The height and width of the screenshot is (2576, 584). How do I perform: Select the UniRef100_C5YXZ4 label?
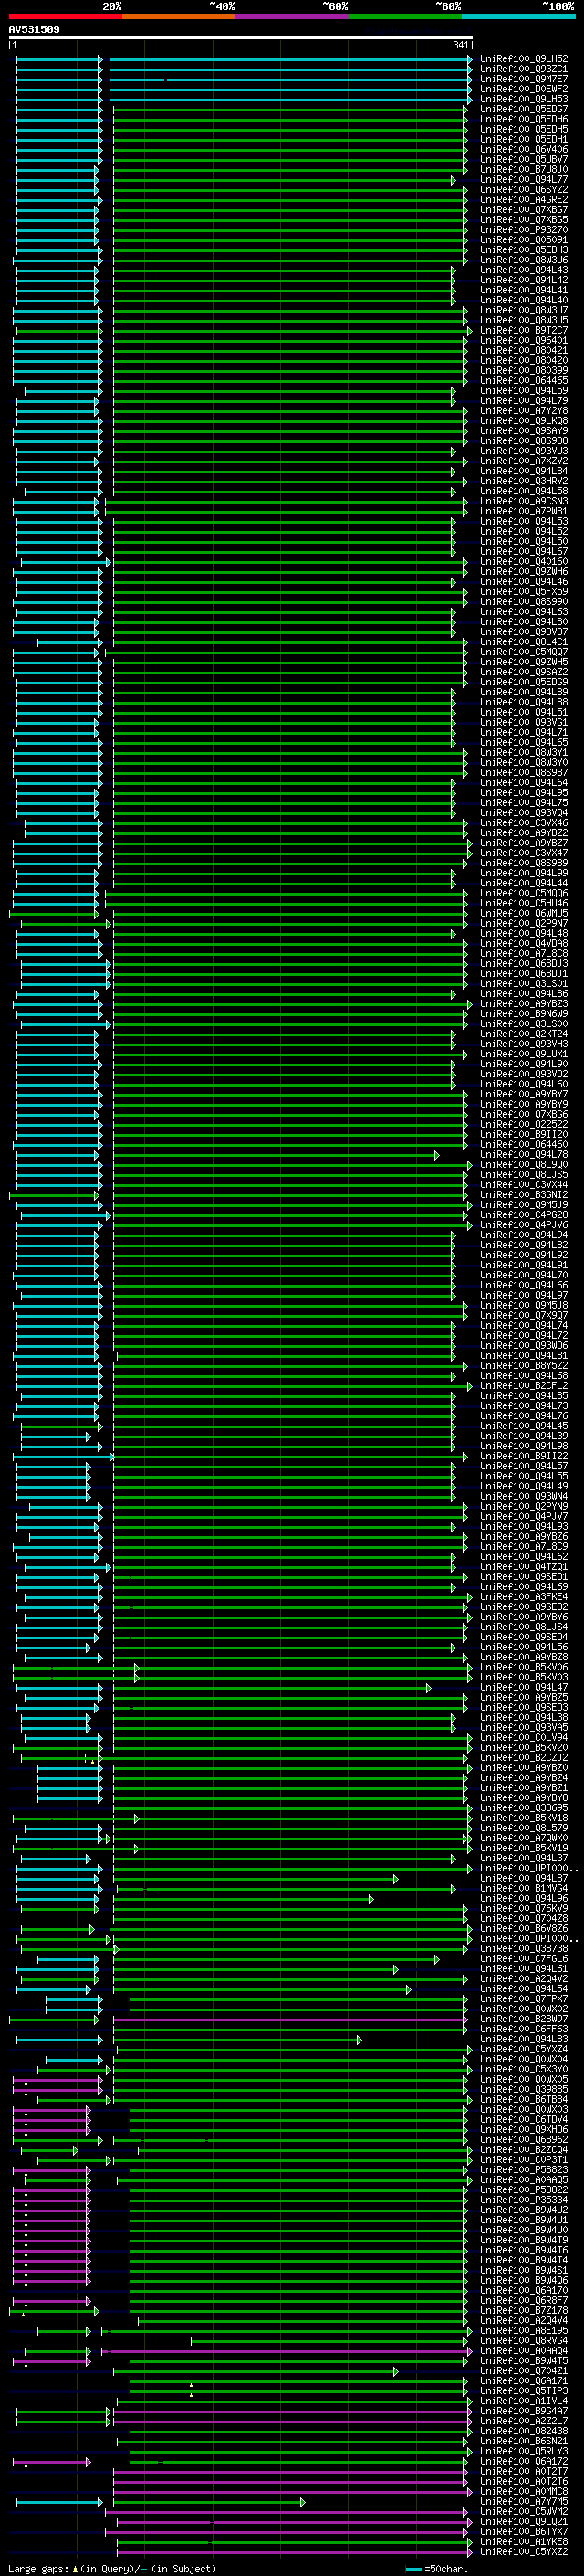tap(524, 2049)
